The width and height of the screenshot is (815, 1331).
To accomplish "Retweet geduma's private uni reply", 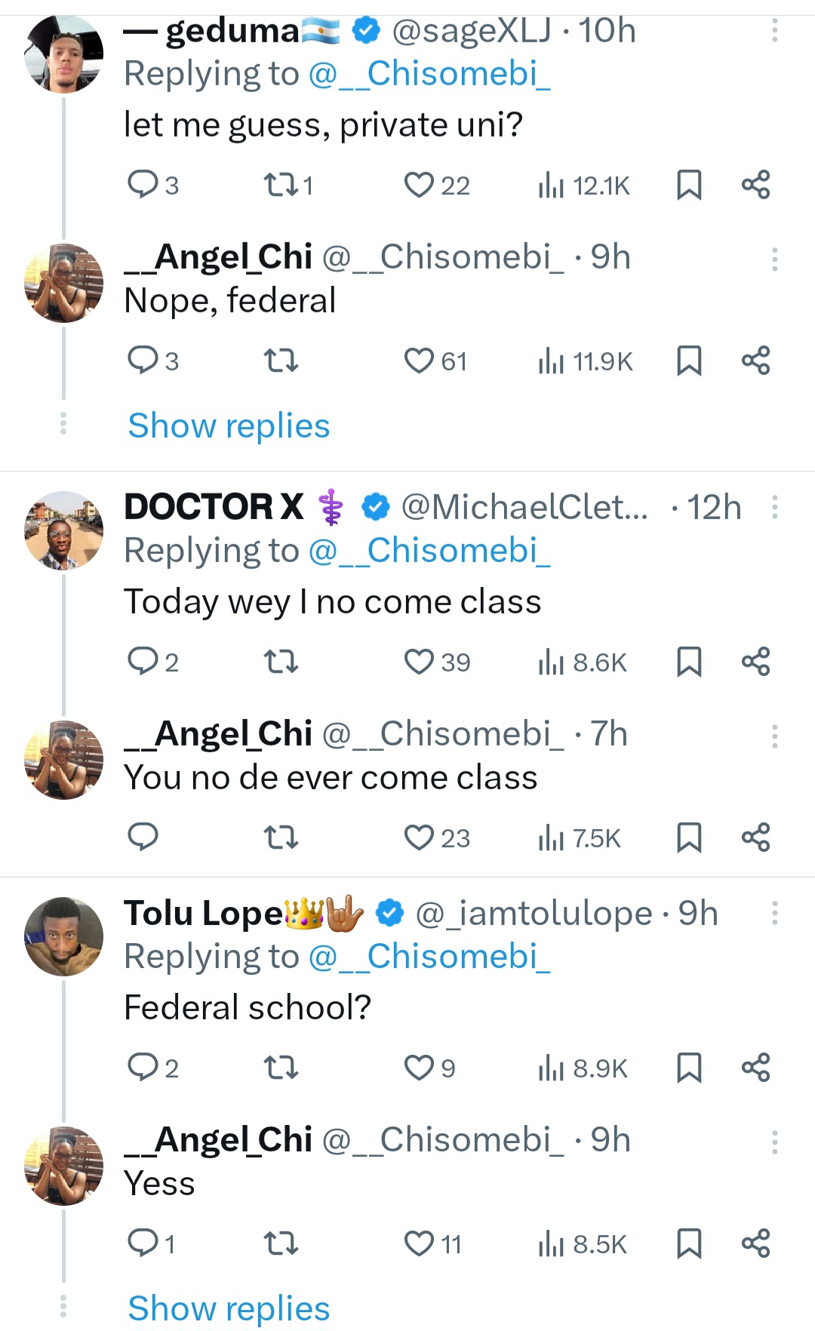I will tap(280, 185).
